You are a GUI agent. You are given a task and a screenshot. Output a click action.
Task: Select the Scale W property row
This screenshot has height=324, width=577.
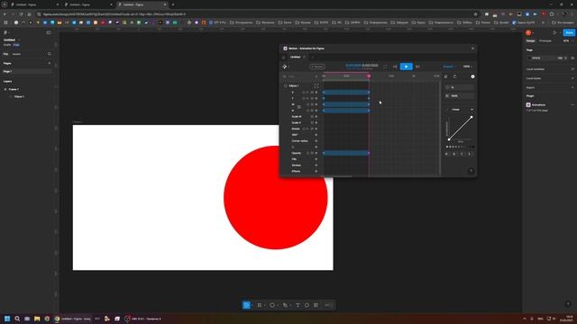tap(297, 116)
